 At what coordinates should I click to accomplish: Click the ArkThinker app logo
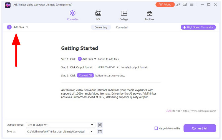point(8,5)
